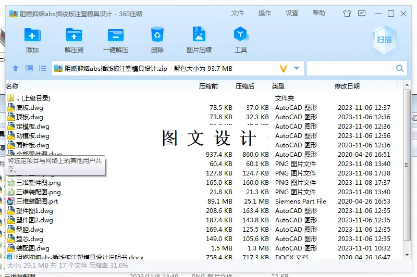
Task: Sort by the 压缩后 column header
Action: tap(245, 86)
